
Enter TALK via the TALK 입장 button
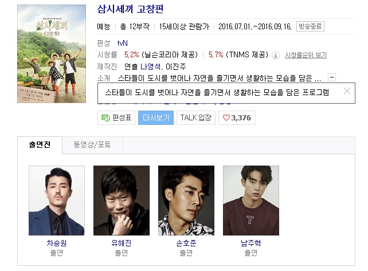click(196, 118)
